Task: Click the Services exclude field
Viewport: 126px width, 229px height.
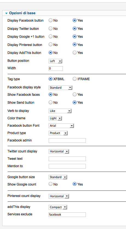Action: pos(67,214)
